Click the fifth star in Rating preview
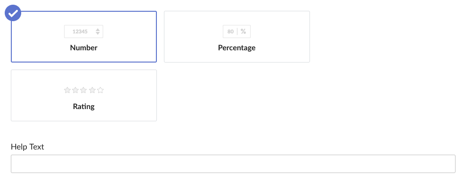 100,90
